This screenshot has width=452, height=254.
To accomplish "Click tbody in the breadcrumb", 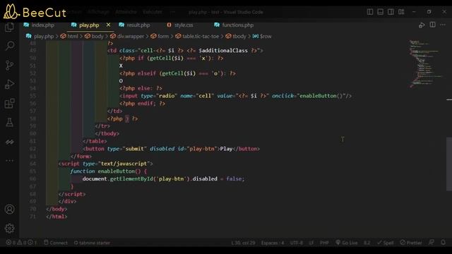I will pos(239,36).
